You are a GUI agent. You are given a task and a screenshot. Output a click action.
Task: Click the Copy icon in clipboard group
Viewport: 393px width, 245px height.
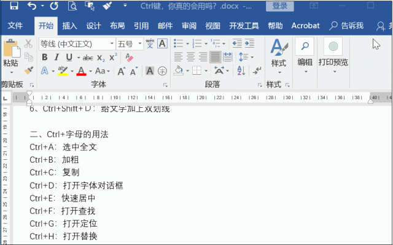click(x=29, y=57)
